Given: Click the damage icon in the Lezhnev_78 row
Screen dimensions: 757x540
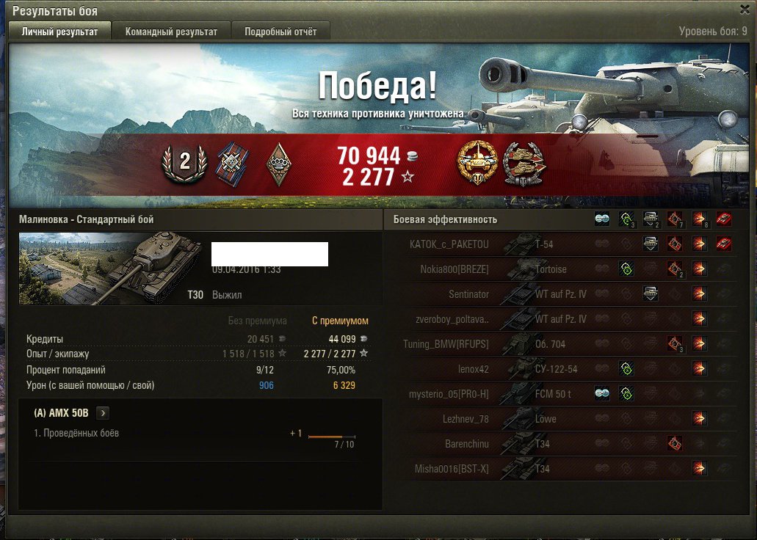Looking at the screenshot, I should [x=699, y=418].
